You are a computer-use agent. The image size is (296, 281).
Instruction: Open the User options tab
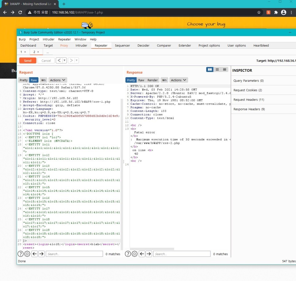coord(237,46)
